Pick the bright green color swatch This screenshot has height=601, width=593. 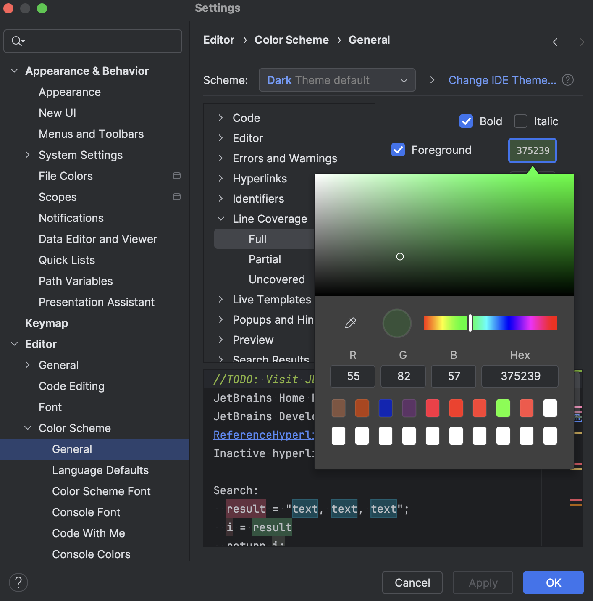coord(503,408)
